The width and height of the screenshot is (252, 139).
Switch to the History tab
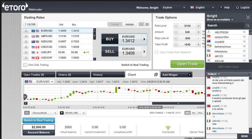(108, 75)
